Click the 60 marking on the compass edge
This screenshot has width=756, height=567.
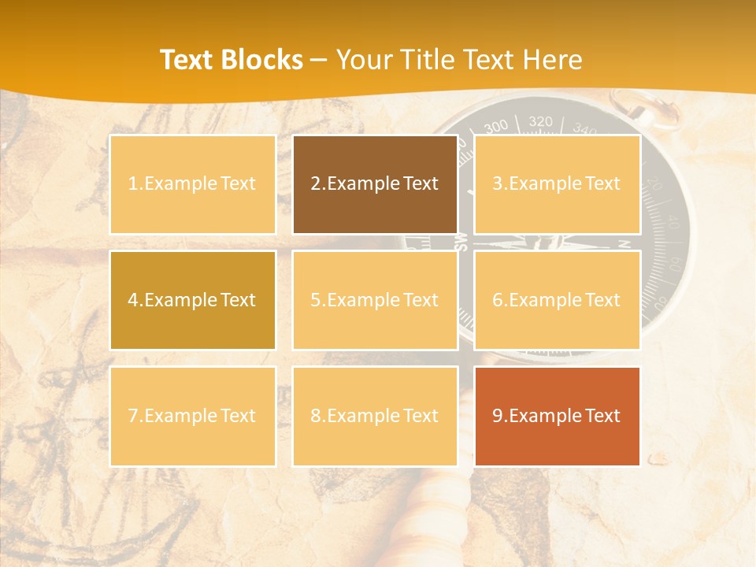(x=674, y=261)
